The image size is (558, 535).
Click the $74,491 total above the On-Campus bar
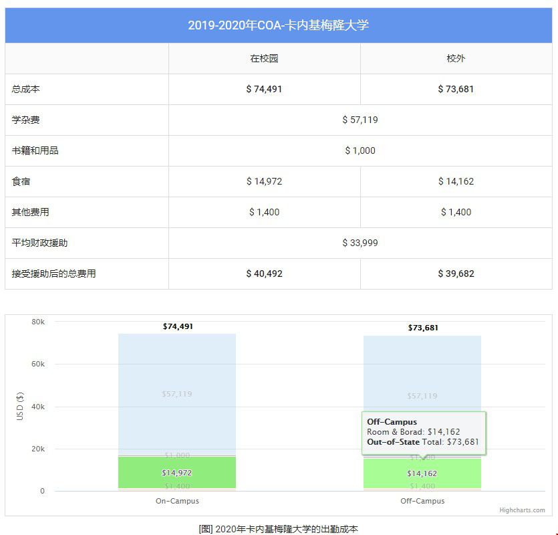(178, 326)
